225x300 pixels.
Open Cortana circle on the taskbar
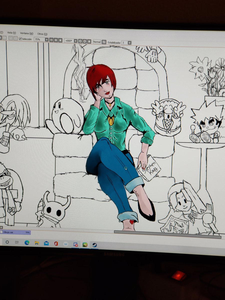pos(7,242)
